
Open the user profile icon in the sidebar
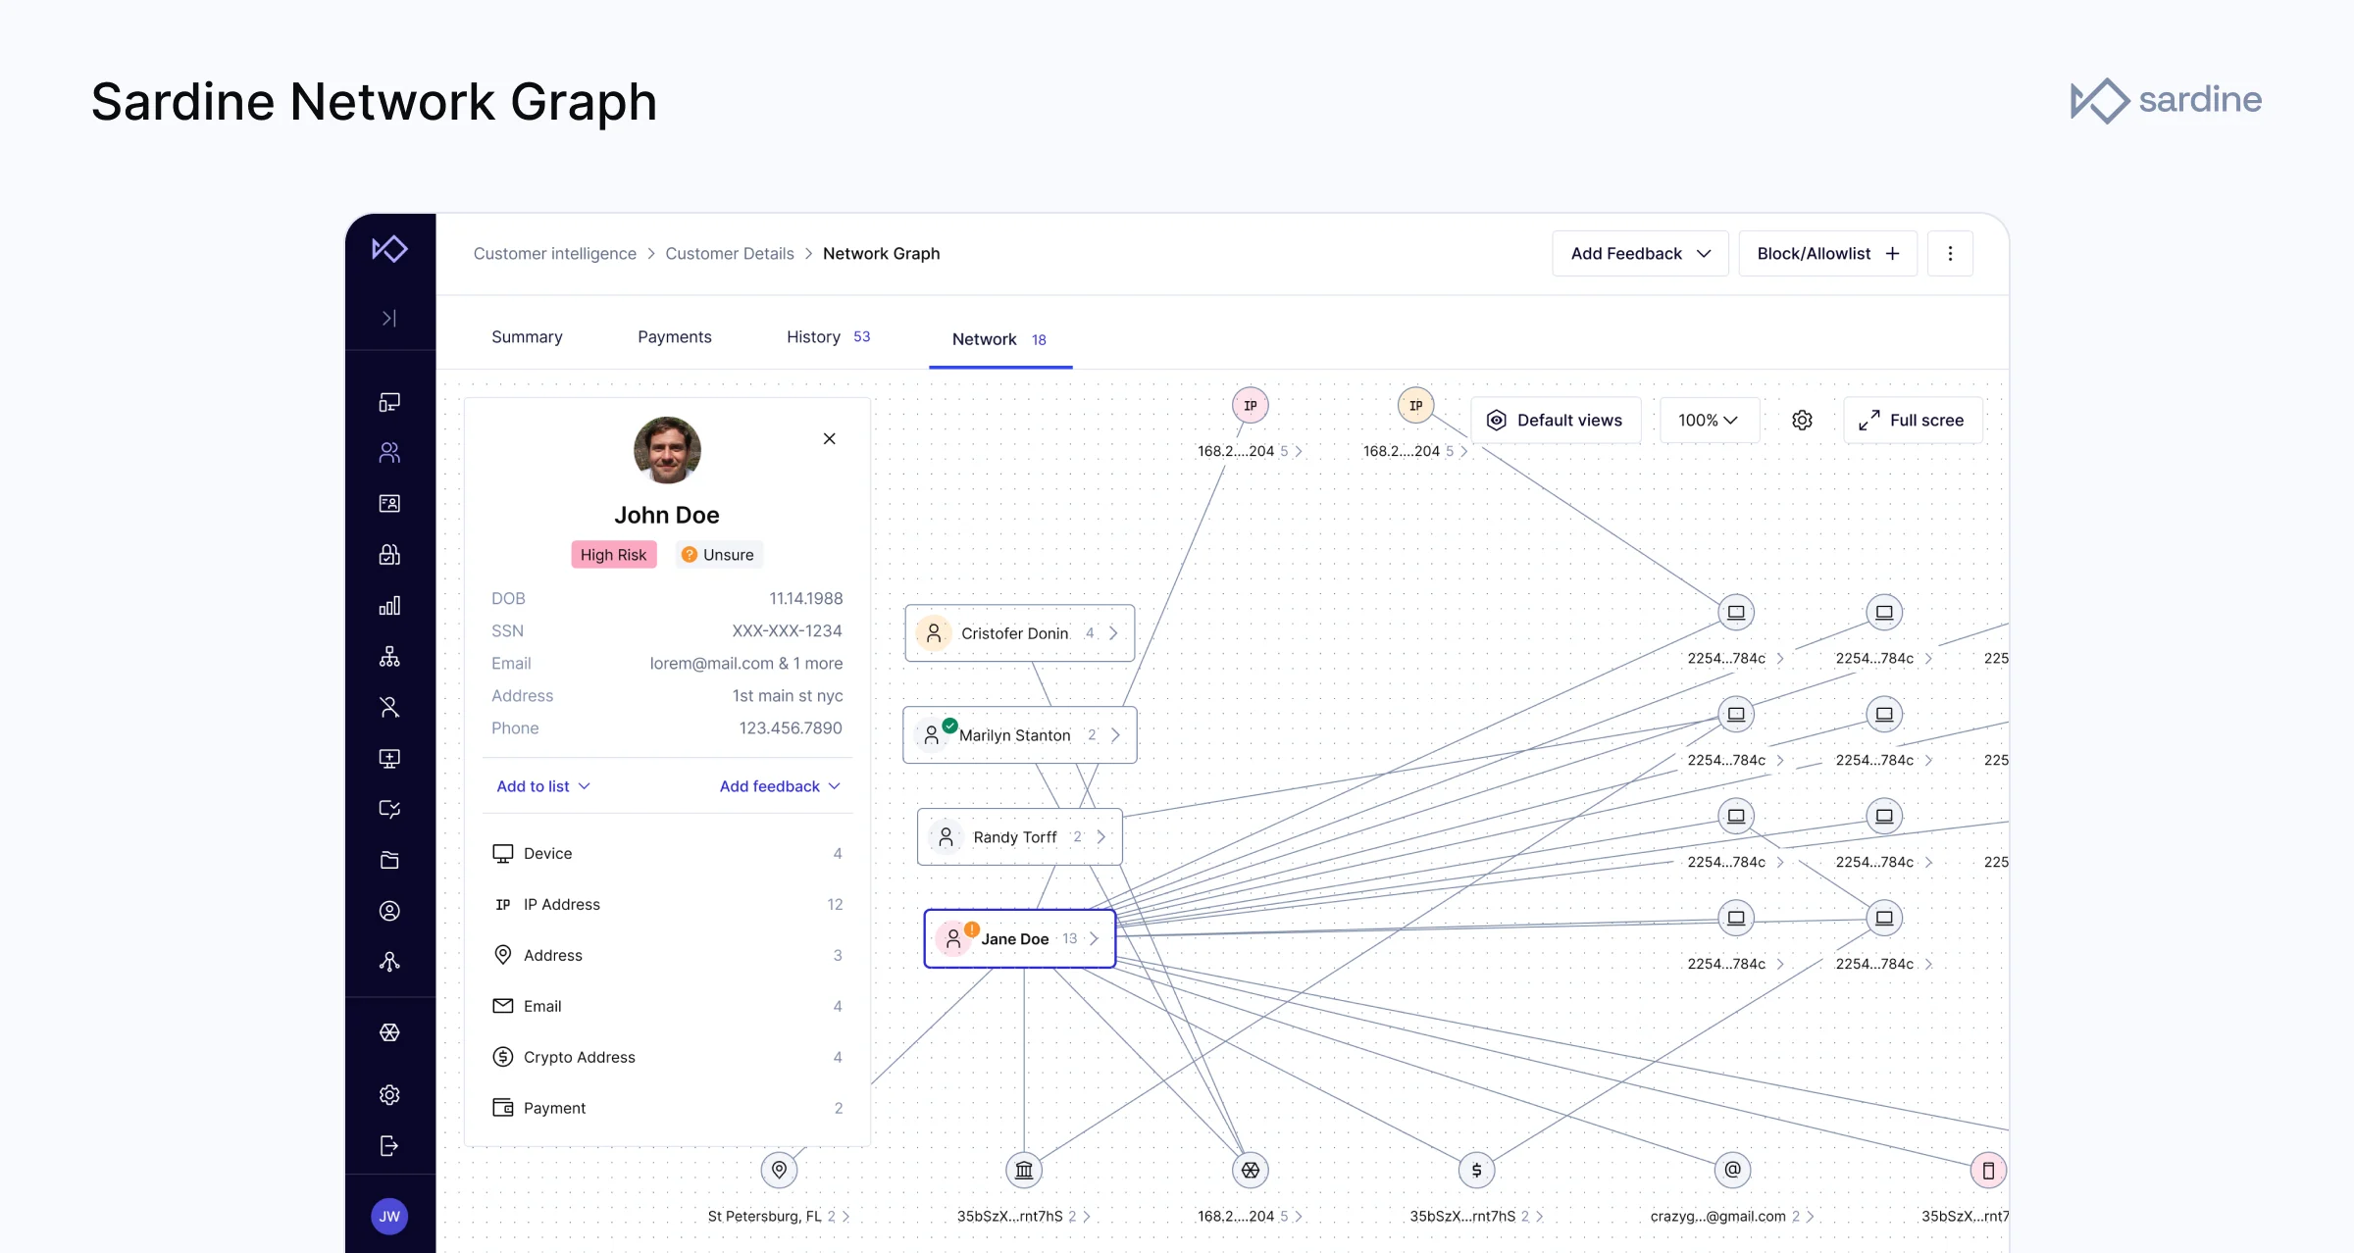click(389, 911)
